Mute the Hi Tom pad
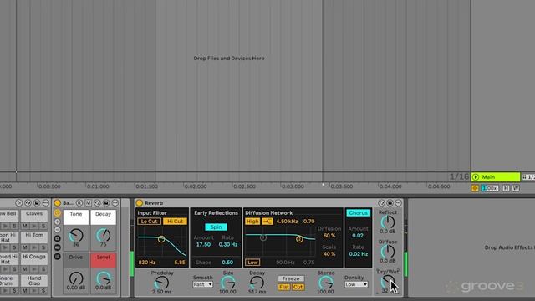Viewport: 535px width, 301px height. click(x=24, y=247)
